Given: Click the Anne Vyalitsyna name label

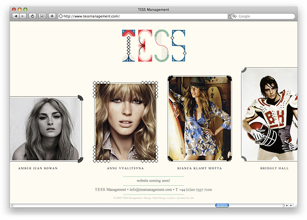Looking at the screenshot, I should (x=125, y=168).
